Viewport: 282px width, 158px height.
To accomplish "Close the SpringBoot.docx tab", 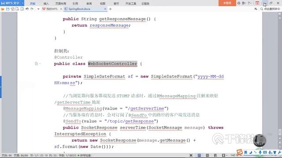I will 105,9.
